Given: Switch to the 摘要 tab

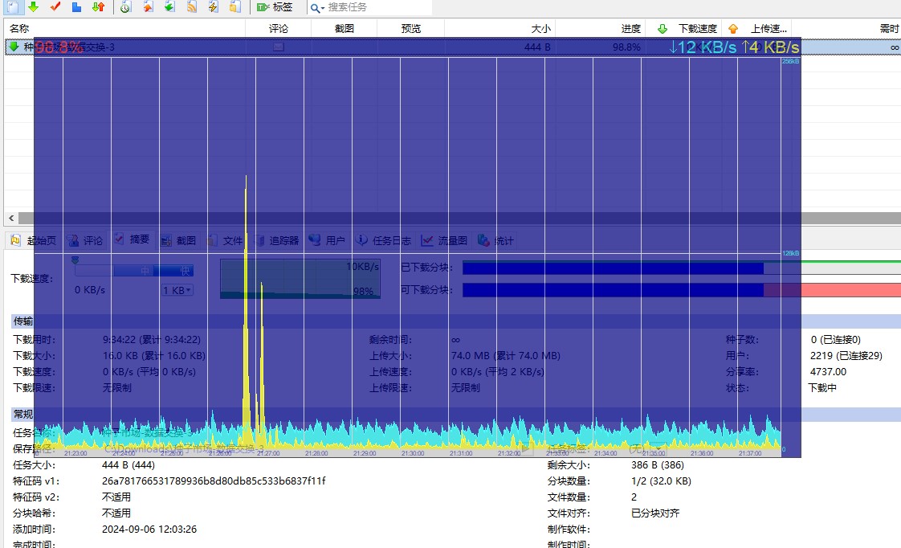Looking at the screenshot, I should coord(132,239).
